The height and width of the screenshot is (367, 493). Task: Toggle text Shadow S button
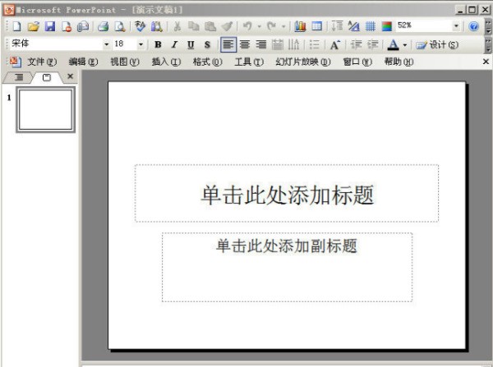tap(207, 44)
